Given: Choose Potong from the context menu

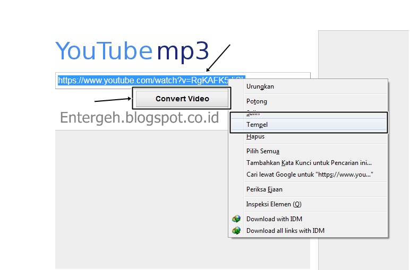Looking at the screenshot, I should 308,101.
